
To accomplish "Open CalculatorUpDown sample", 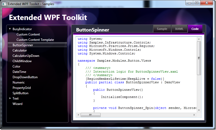I will click(26, 56).
